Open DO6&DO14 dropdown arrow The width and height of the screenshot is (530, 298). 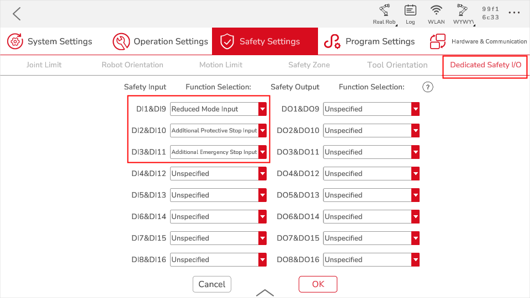pos(415,216)
